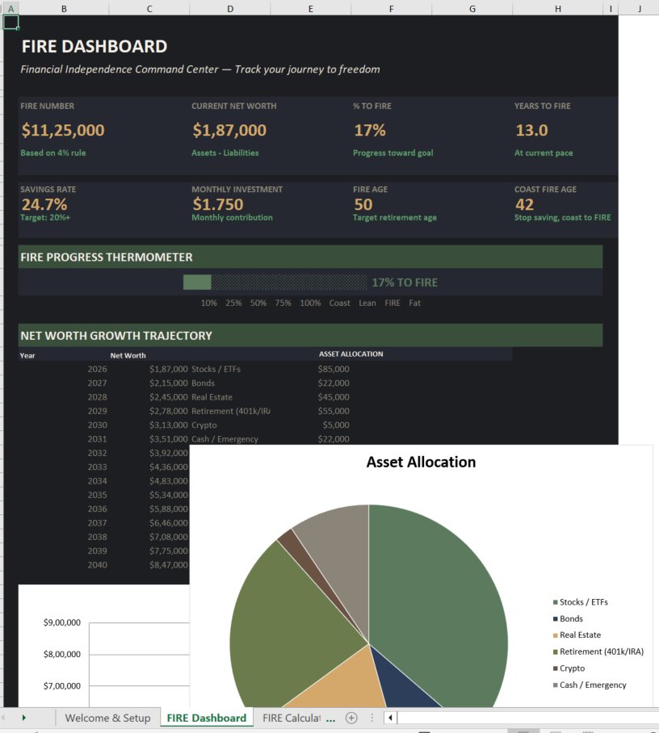659x733 pixels.
Task: Click savings rate value 24.7%
Action: (x=44, y=204)
